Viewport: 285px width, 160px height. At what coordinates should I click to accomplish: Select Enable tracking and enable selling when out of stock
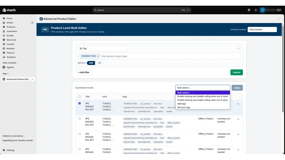(202, 100)
